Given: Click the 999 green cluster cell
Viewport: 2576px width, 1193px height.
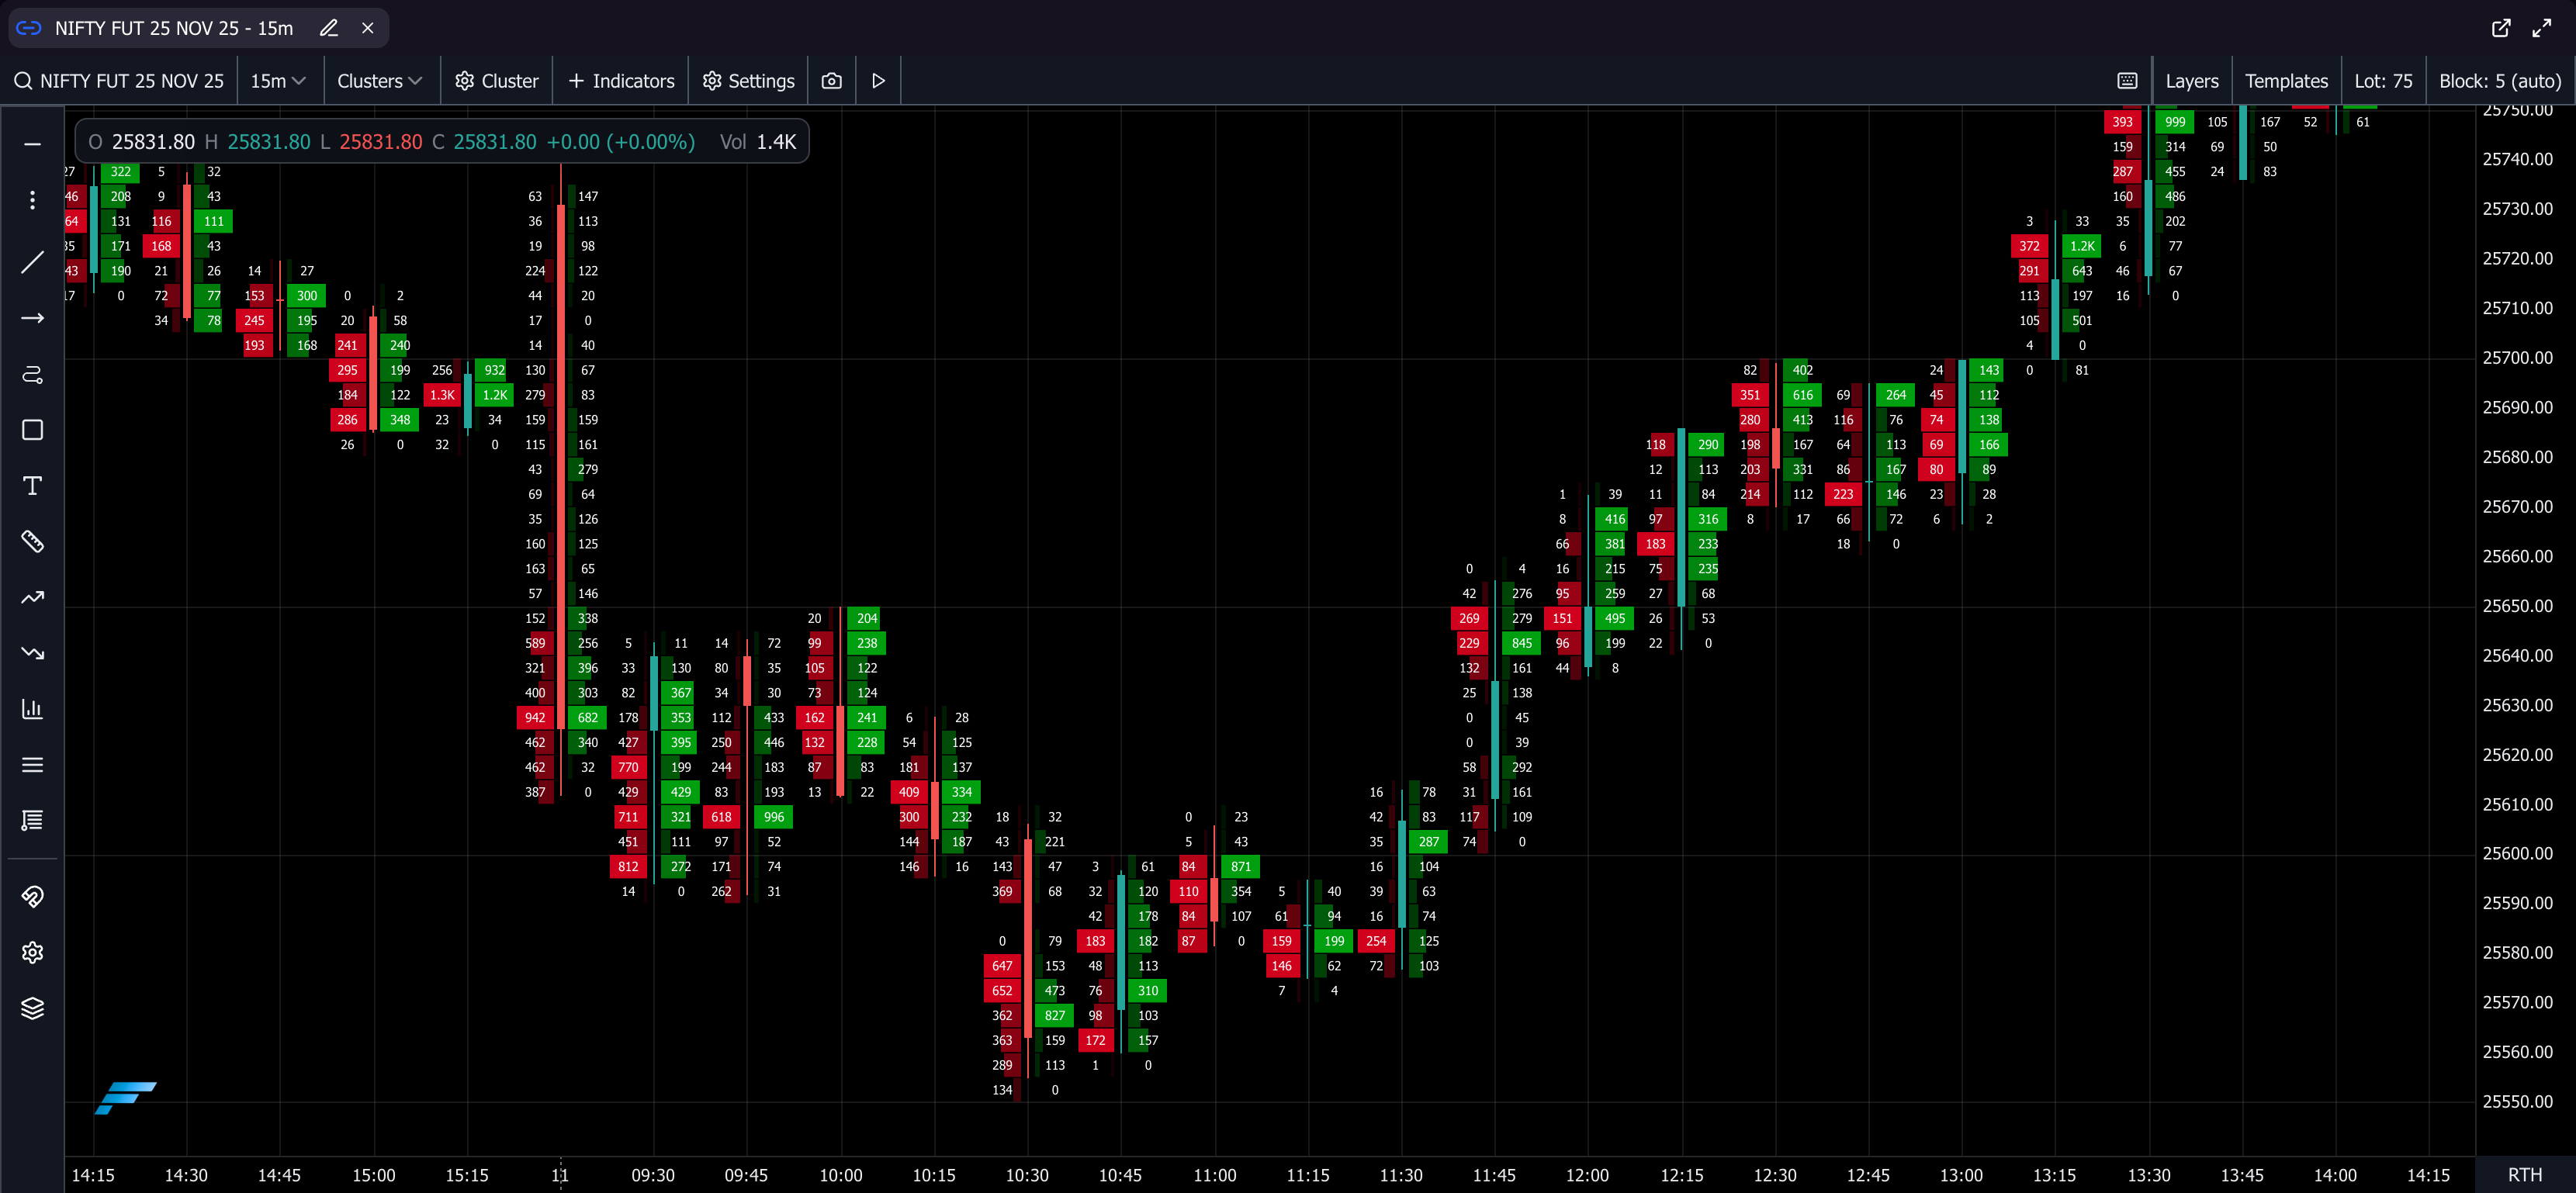Looking at the screenshot, I should point(2175,122).
